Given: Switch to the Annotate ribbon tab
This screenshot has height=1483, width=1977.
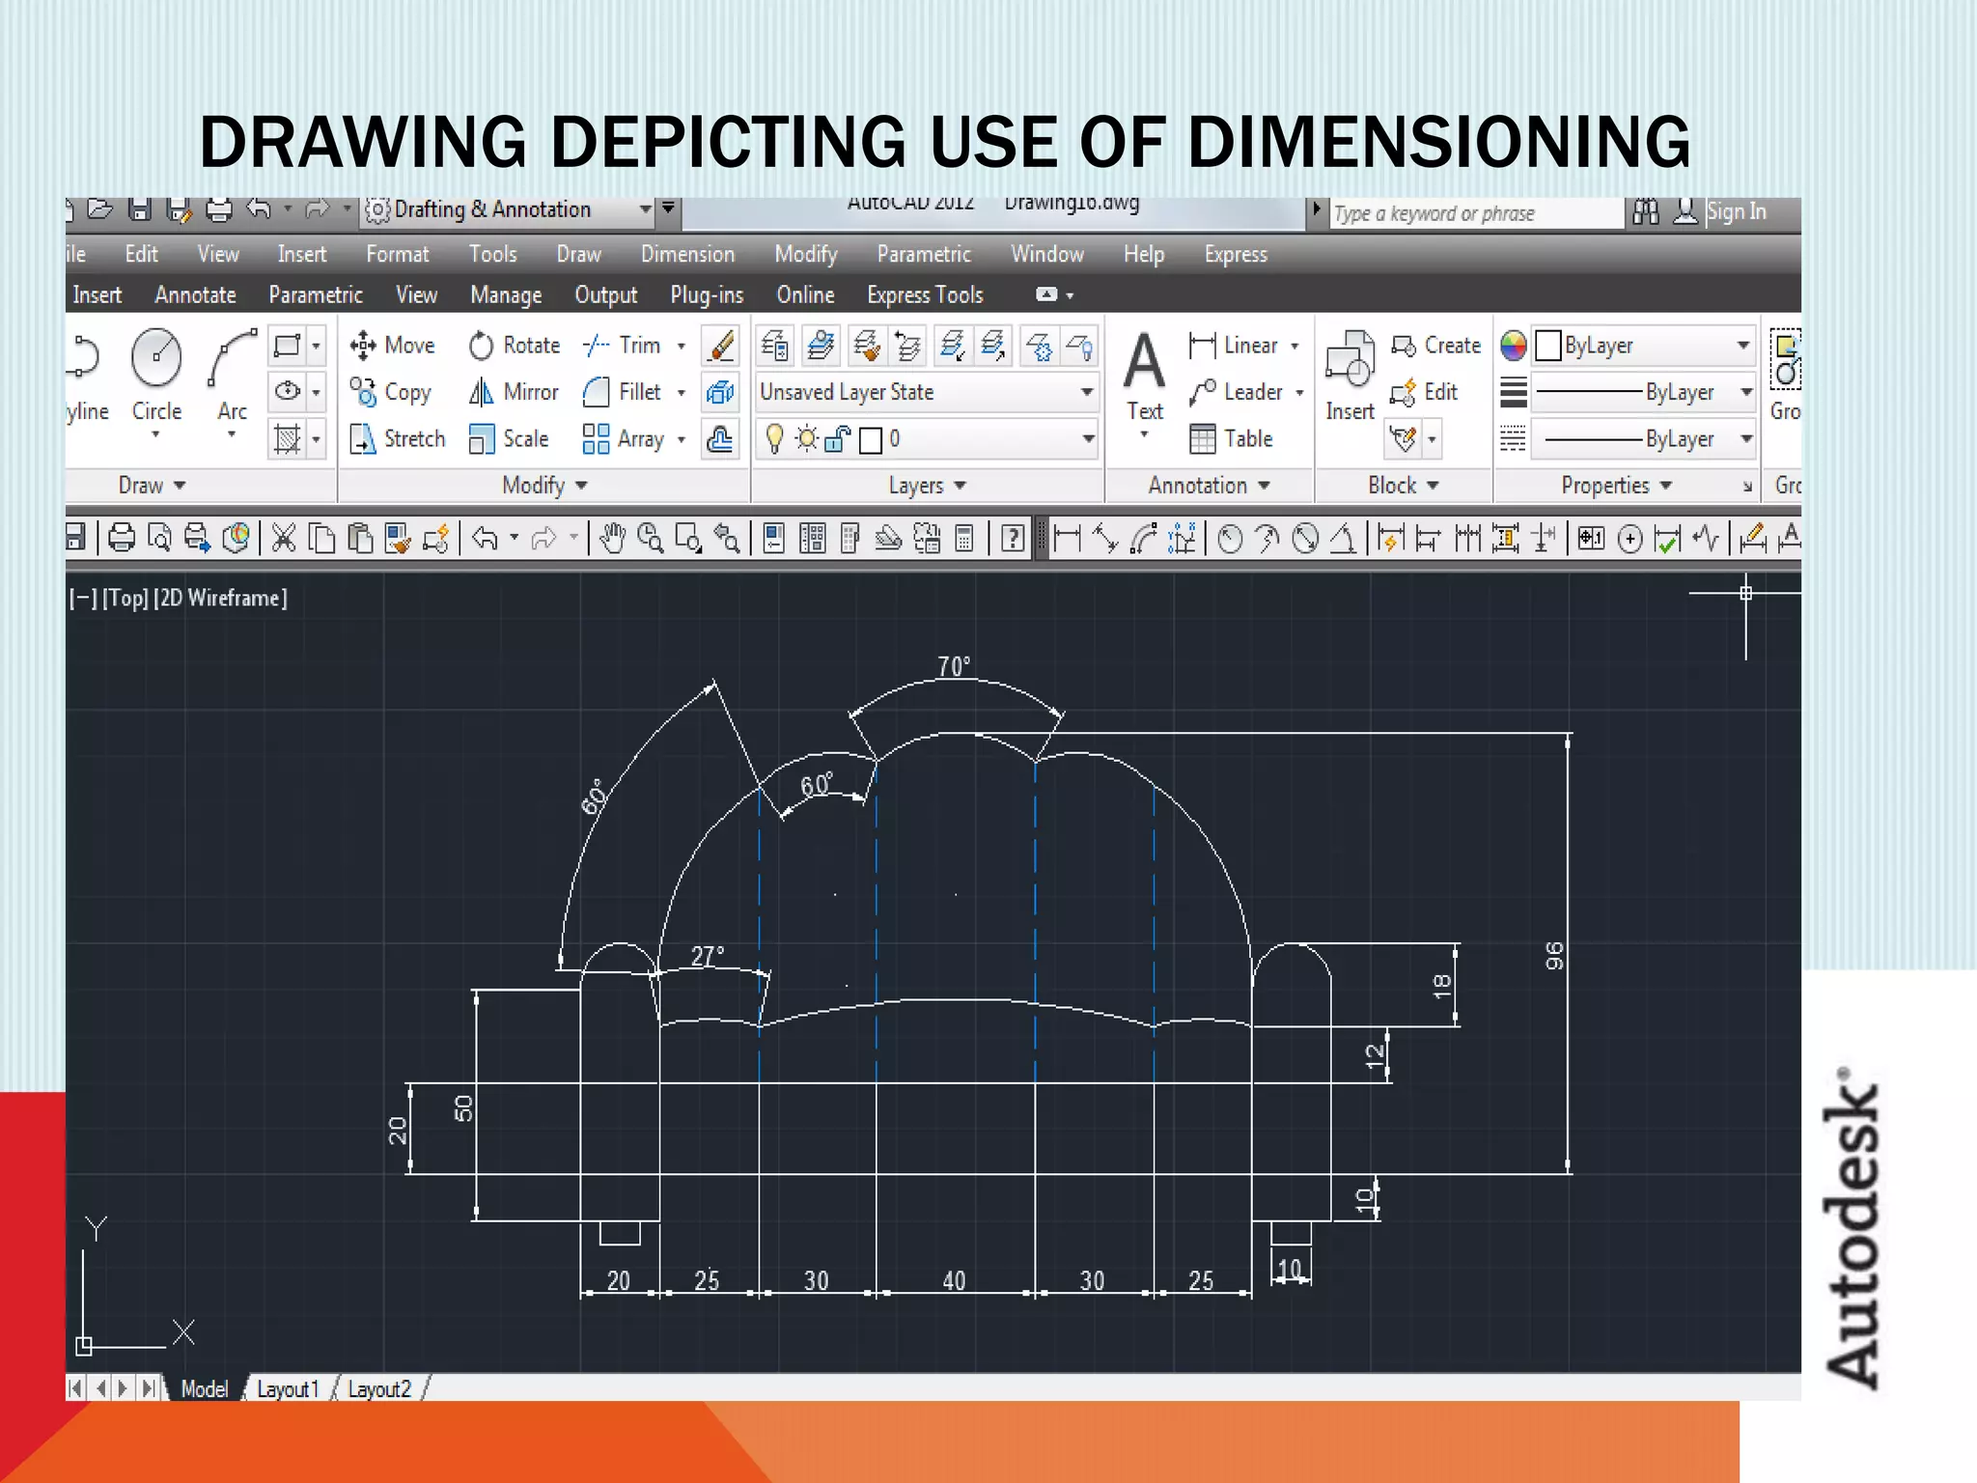Looking at the screenshot, I should [x=195, y=295].
